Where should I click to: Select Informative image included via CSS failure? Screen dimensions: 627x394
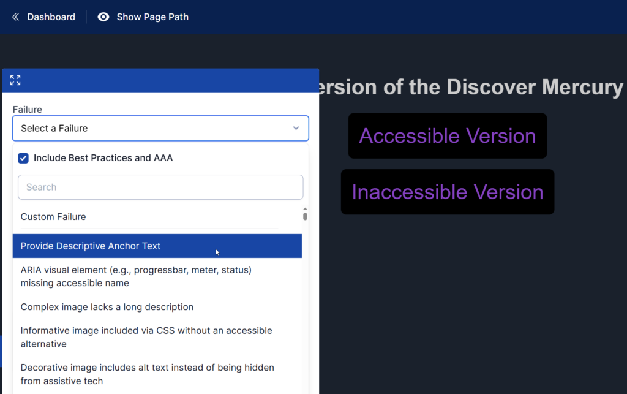point(146,337)
